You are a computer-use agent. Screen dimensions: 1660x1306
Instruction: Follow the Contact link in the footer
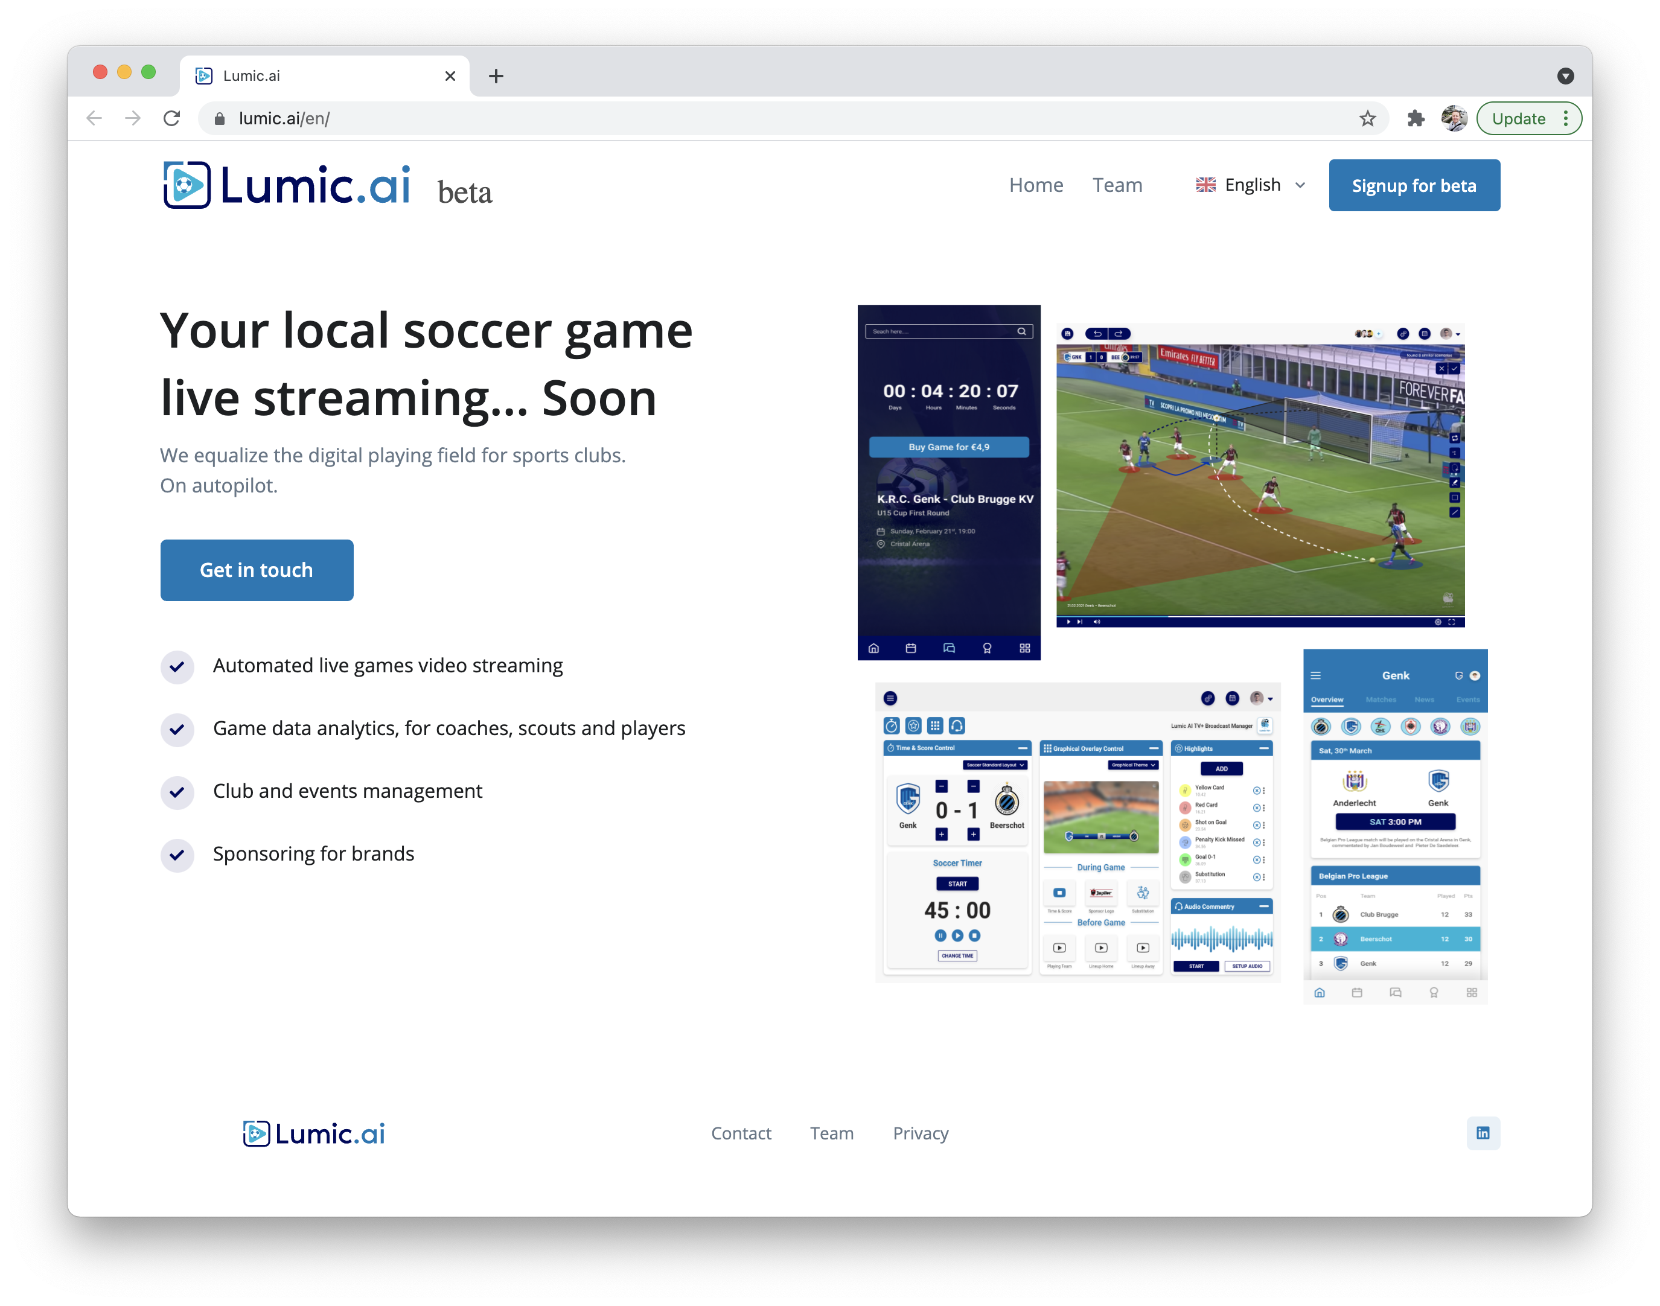pyautogui.click(x=740, y=1133)
